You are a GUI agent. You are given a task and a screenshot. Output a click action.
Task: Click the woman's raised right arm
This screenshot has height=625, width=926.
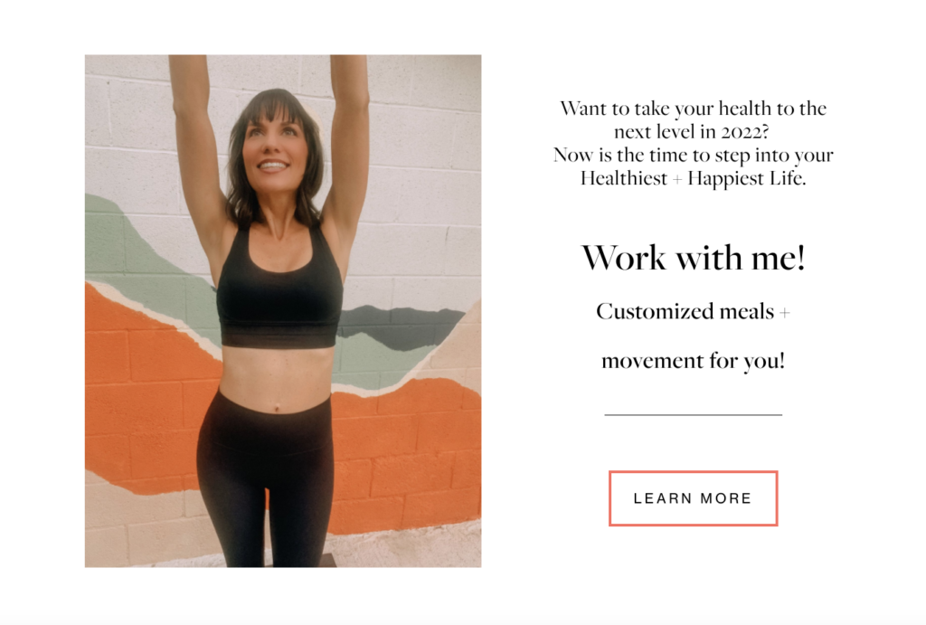[x=195, y=142]
